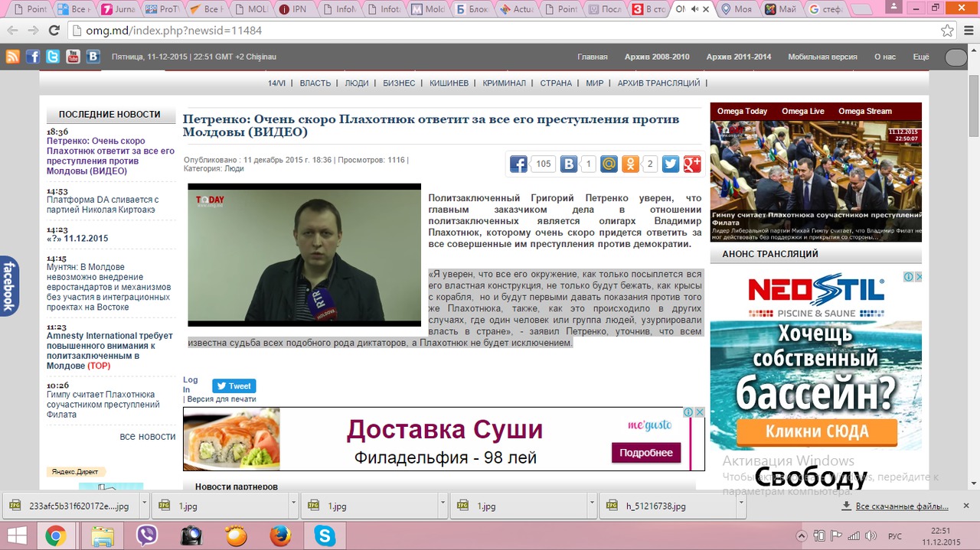The image size is (980, 550).
Task: Expand options for h_51216738.jpg download
Action: click(x=740, y=506)
